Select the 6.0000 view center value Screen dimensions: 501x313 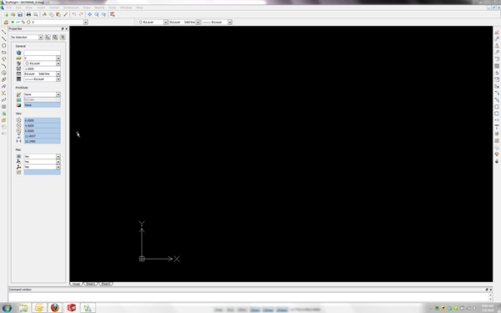click(43, 120)
